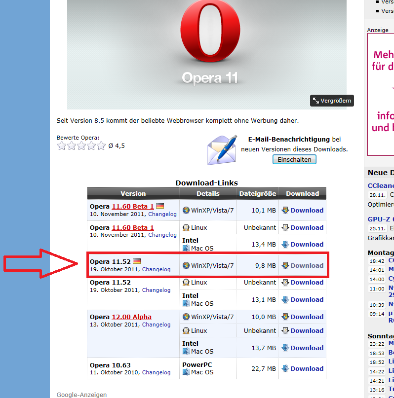Click the Dateigröße column header
Screen dimensions: 394x398
tap(258, 193)
